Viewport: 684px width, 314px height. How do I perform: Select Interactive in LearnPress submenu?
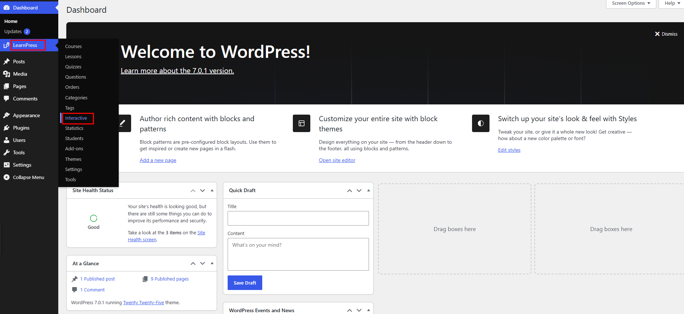76,118
